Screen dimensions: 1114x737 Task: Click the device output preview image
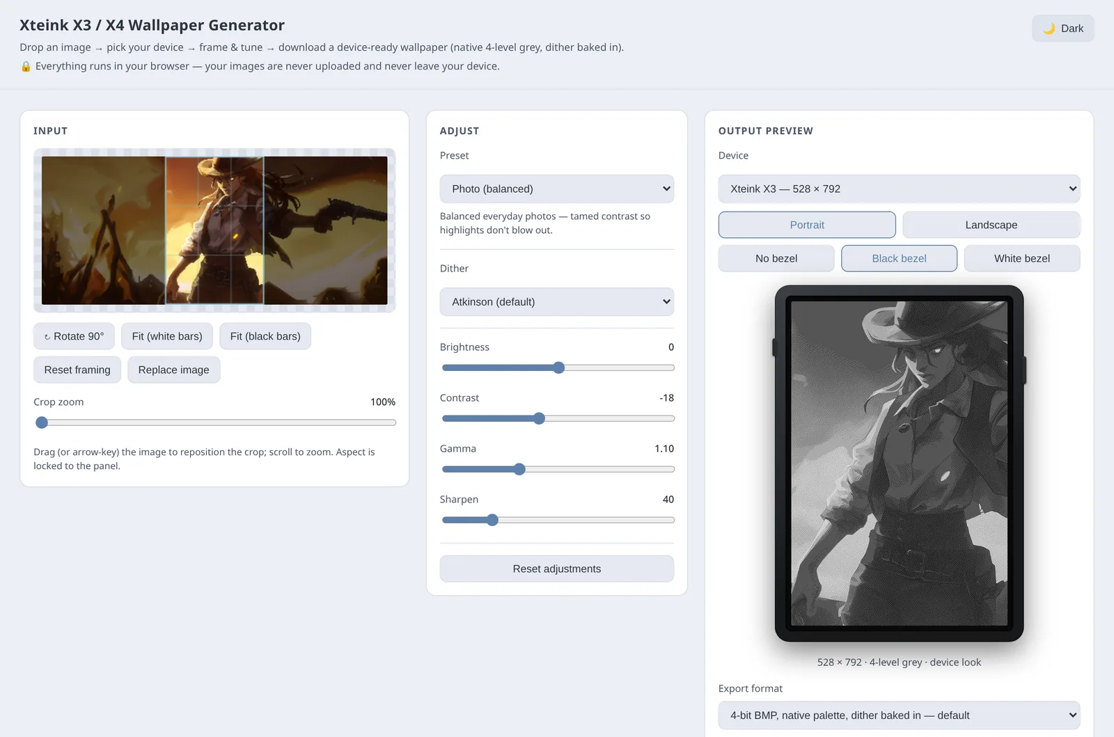[x=899, y=463]
